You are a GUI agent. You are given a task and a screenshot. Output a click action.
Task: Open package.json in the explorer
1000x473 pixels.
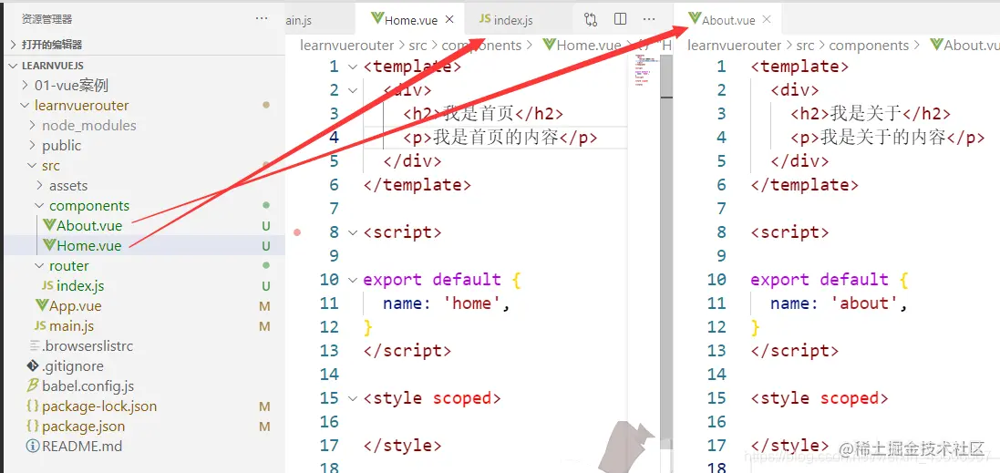click(x=143, y=426)
